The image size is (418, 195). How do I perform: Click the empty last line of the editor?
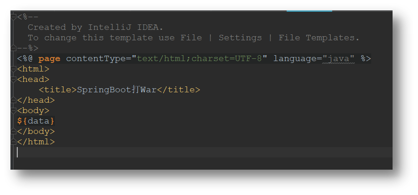click(x=182, y=152)
